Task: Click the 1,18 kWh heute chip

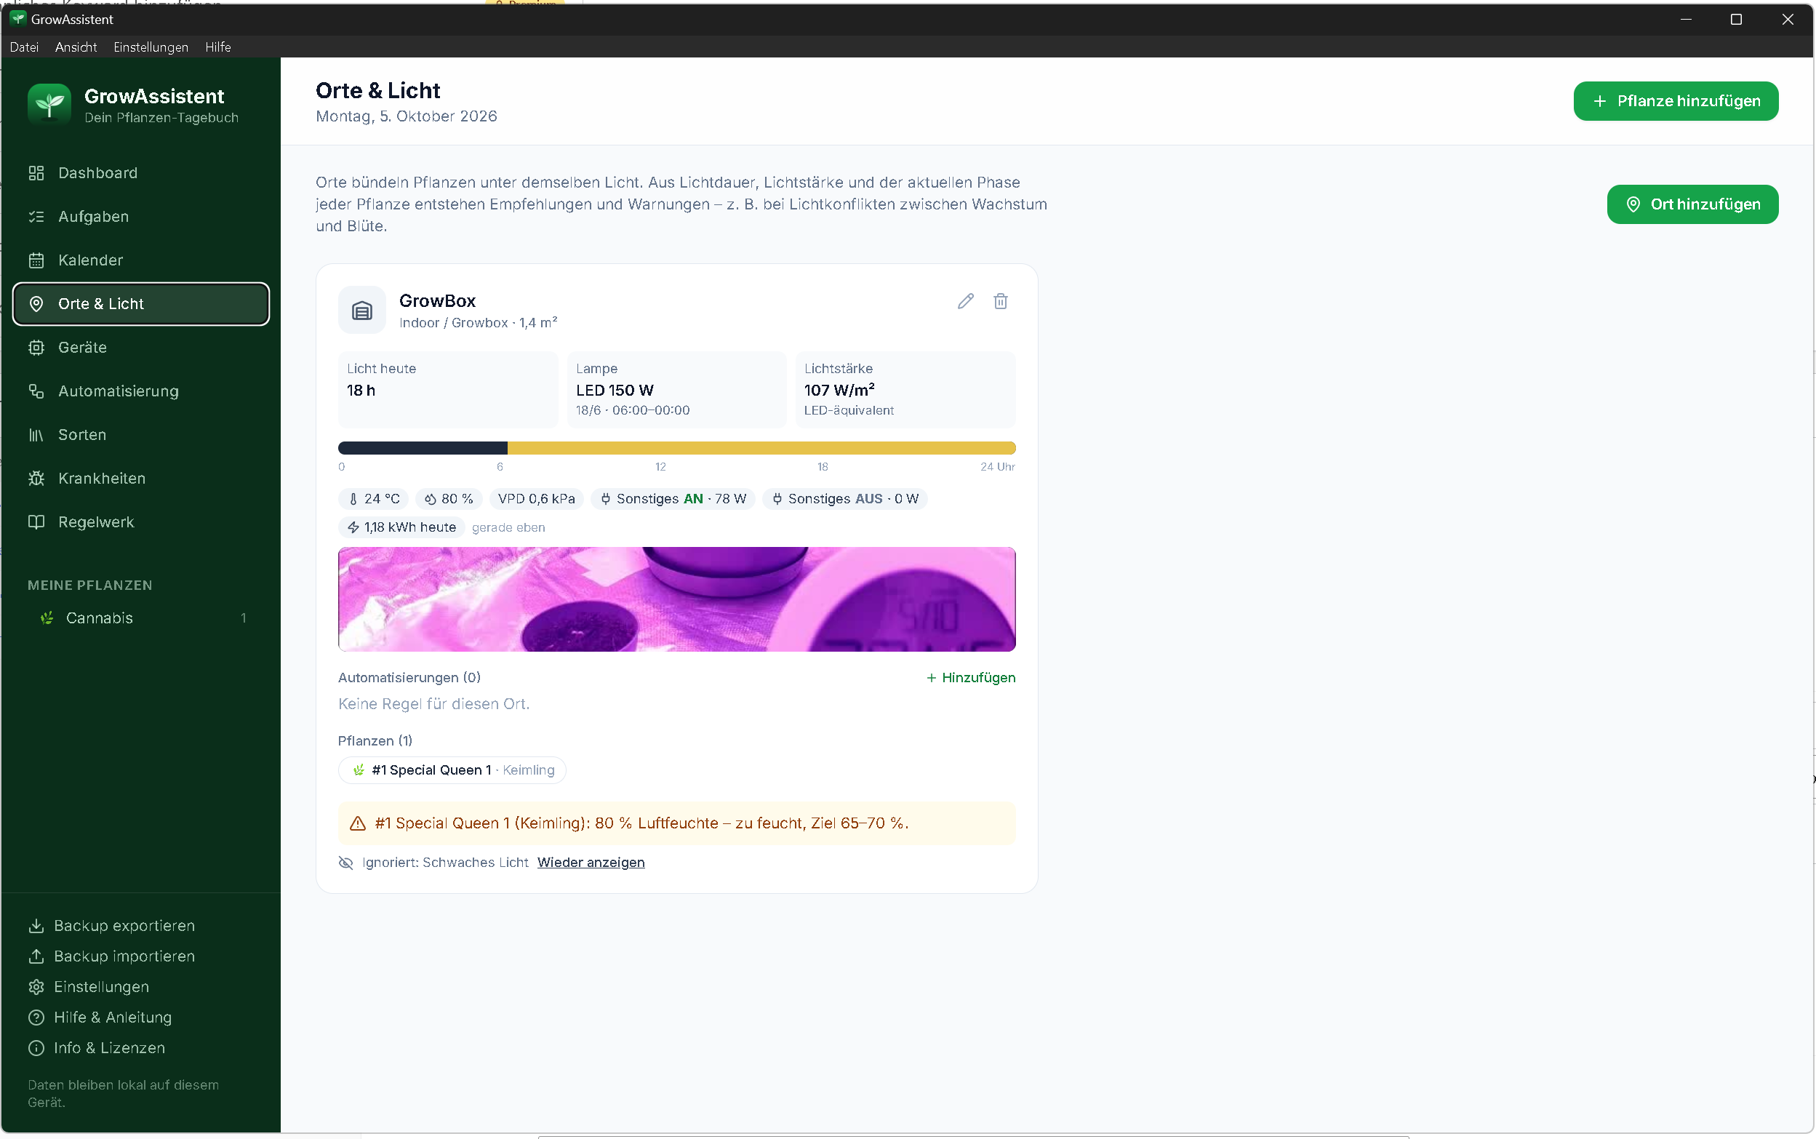Action: [x=401, y=528]
